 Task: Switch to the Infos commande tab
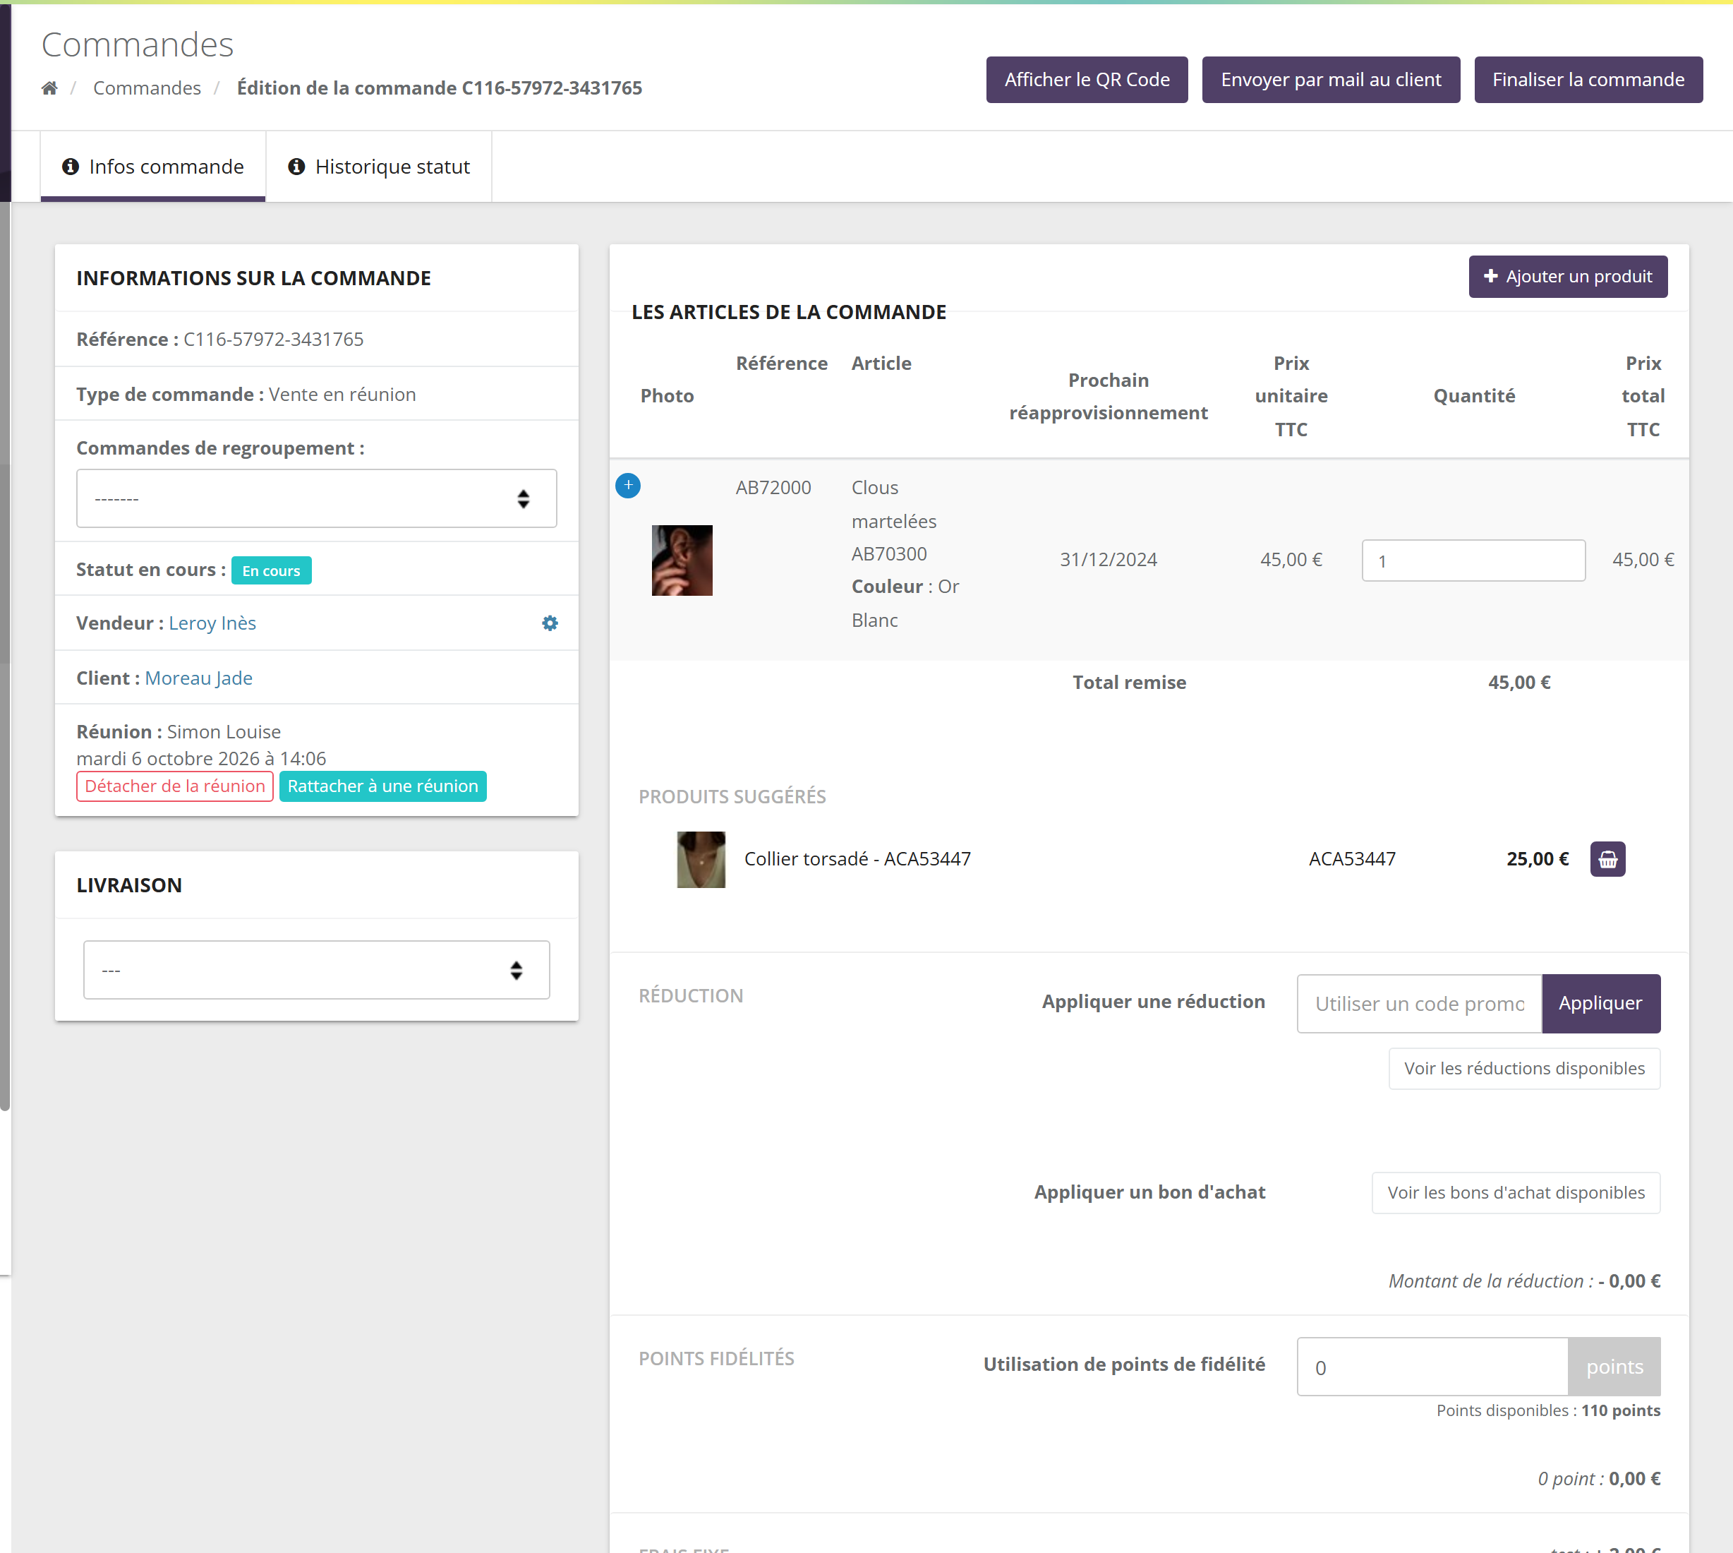click(x=154, y=167)
